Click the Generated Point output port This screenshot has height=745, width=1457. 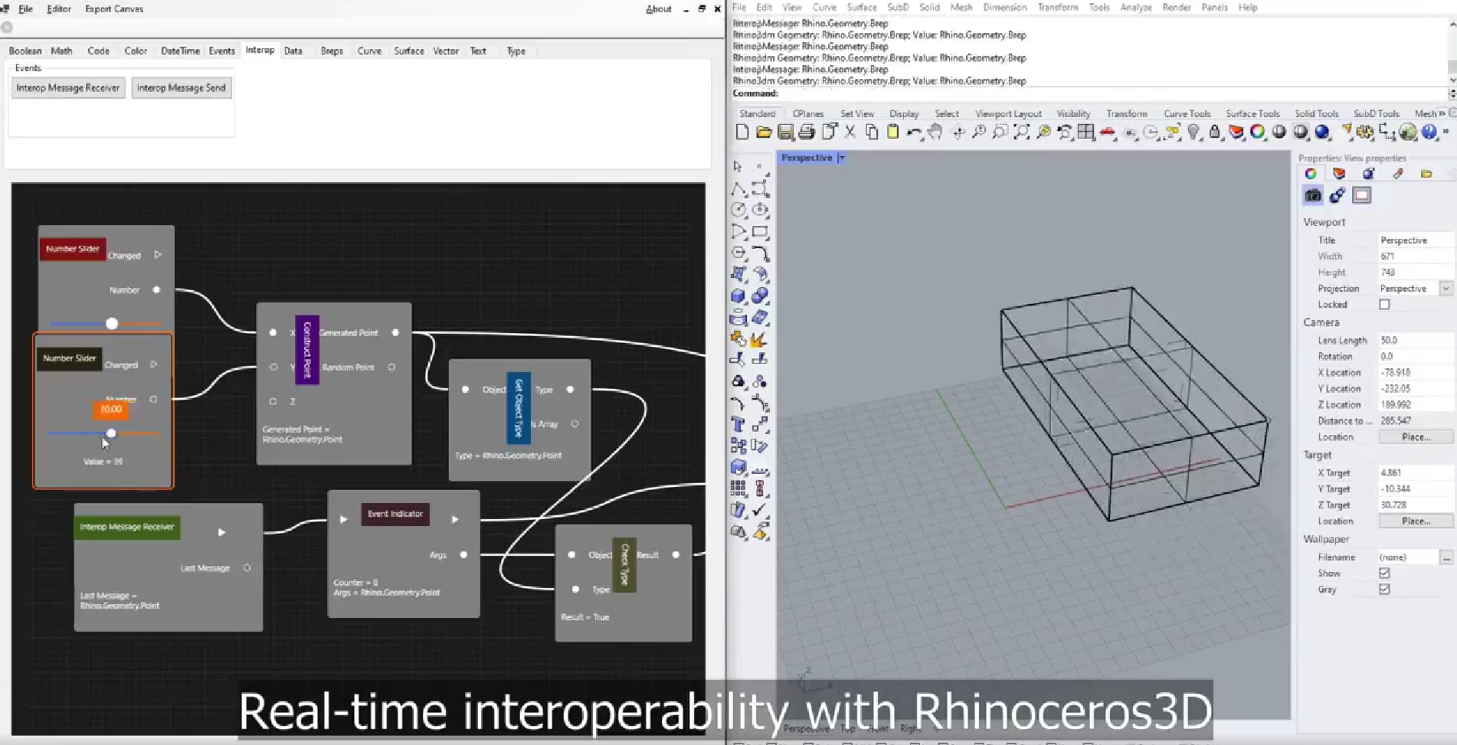click(x=395, y=333)
